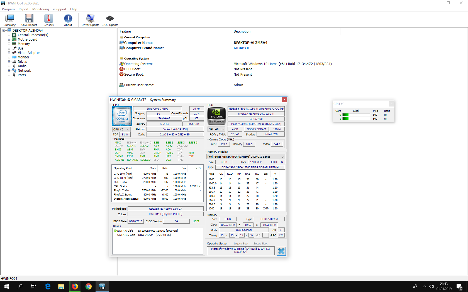Click the About info icon
The image size is (468, 292).
pos(68,20)
